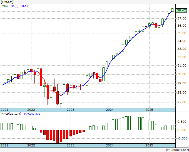This screenshot has height=152, width=189.
Task: Click the lowest-reaching red MACD histogram bar
Action: click(x=58, y=137)
